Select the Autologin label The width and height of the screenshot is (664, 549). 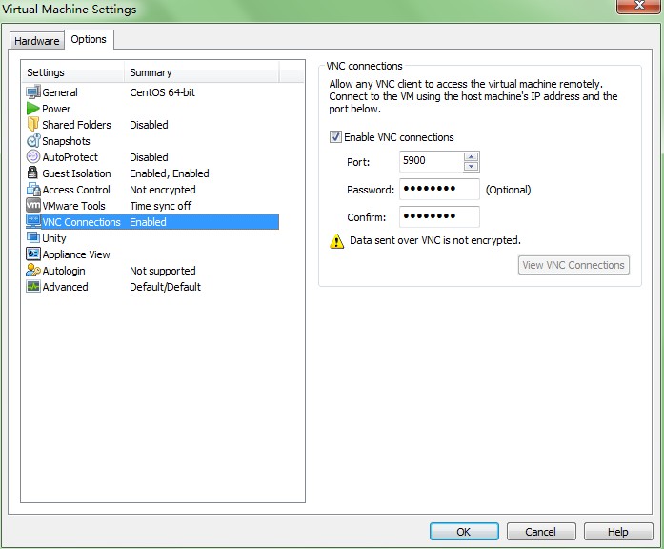[x=64, y=271]
